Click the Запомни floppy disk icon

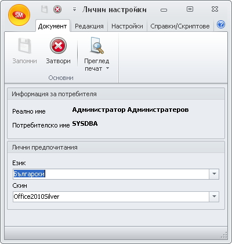pyautogui.click(x=24, y=46)
